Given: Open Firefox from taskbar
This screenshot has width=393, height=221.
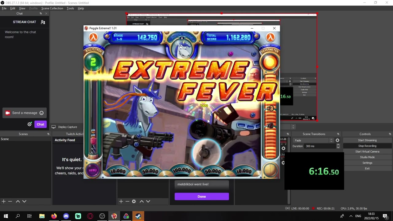Looking at the screenshot, I should (x=54, y=216).
